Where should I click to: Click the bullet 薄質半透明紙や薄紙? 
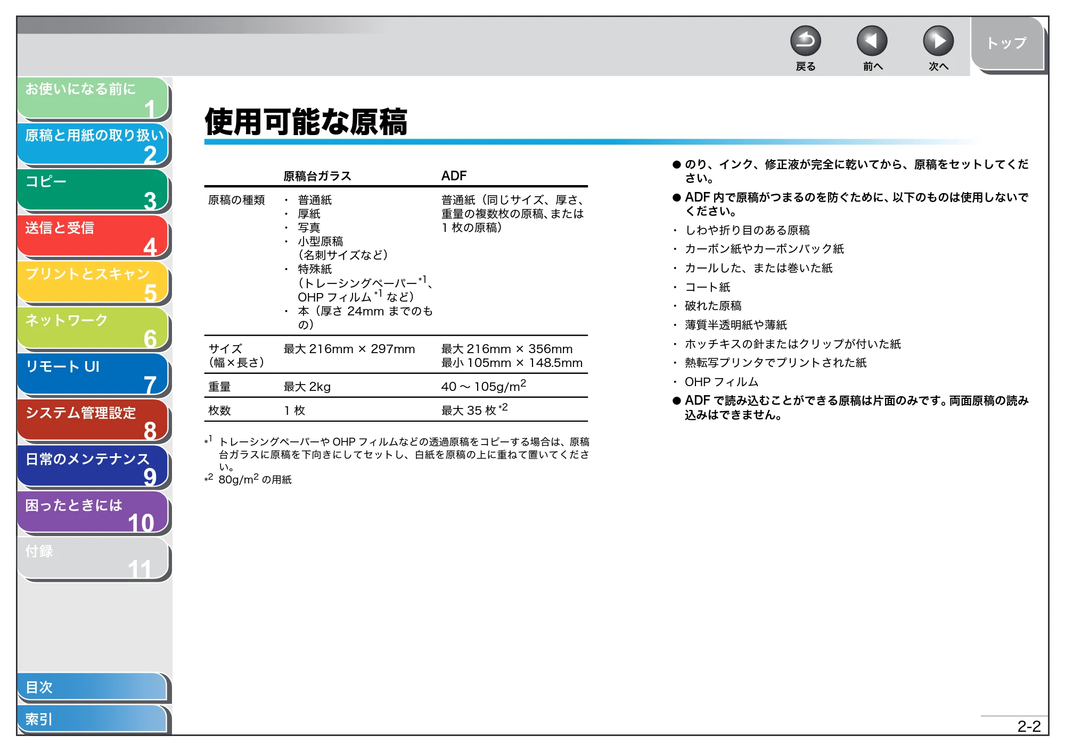pos(736,325)
